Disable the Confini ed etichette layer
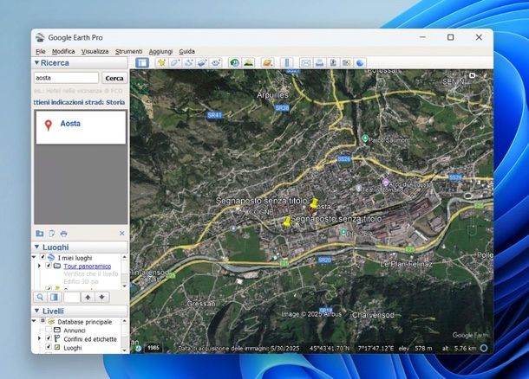Screen dimensions: 529x379 tap(49, 338)
